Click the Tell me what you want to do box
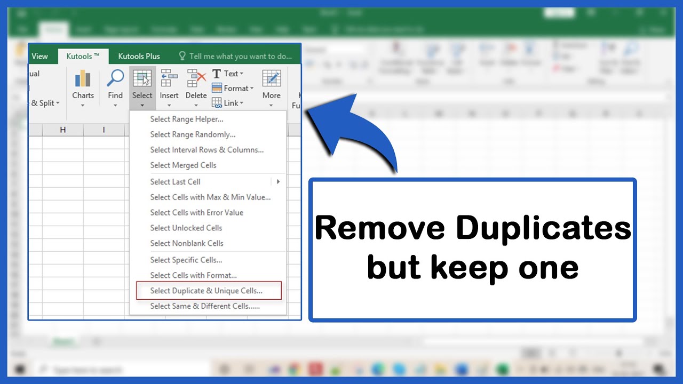Screen dimensions: 683x384 [235, 56]
